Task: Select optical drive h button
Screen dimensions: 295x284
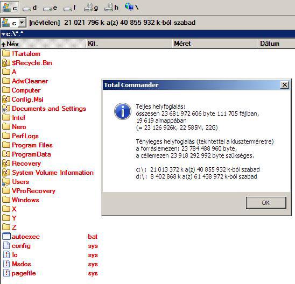Action: pyautogui.click(x=111, y=8)
